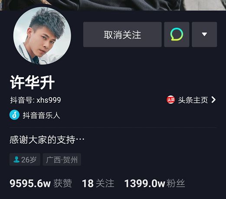The image size is (226, 199).
Task: Open the 1399.0w 粉丝 followers list
Action: coord(155,183)
